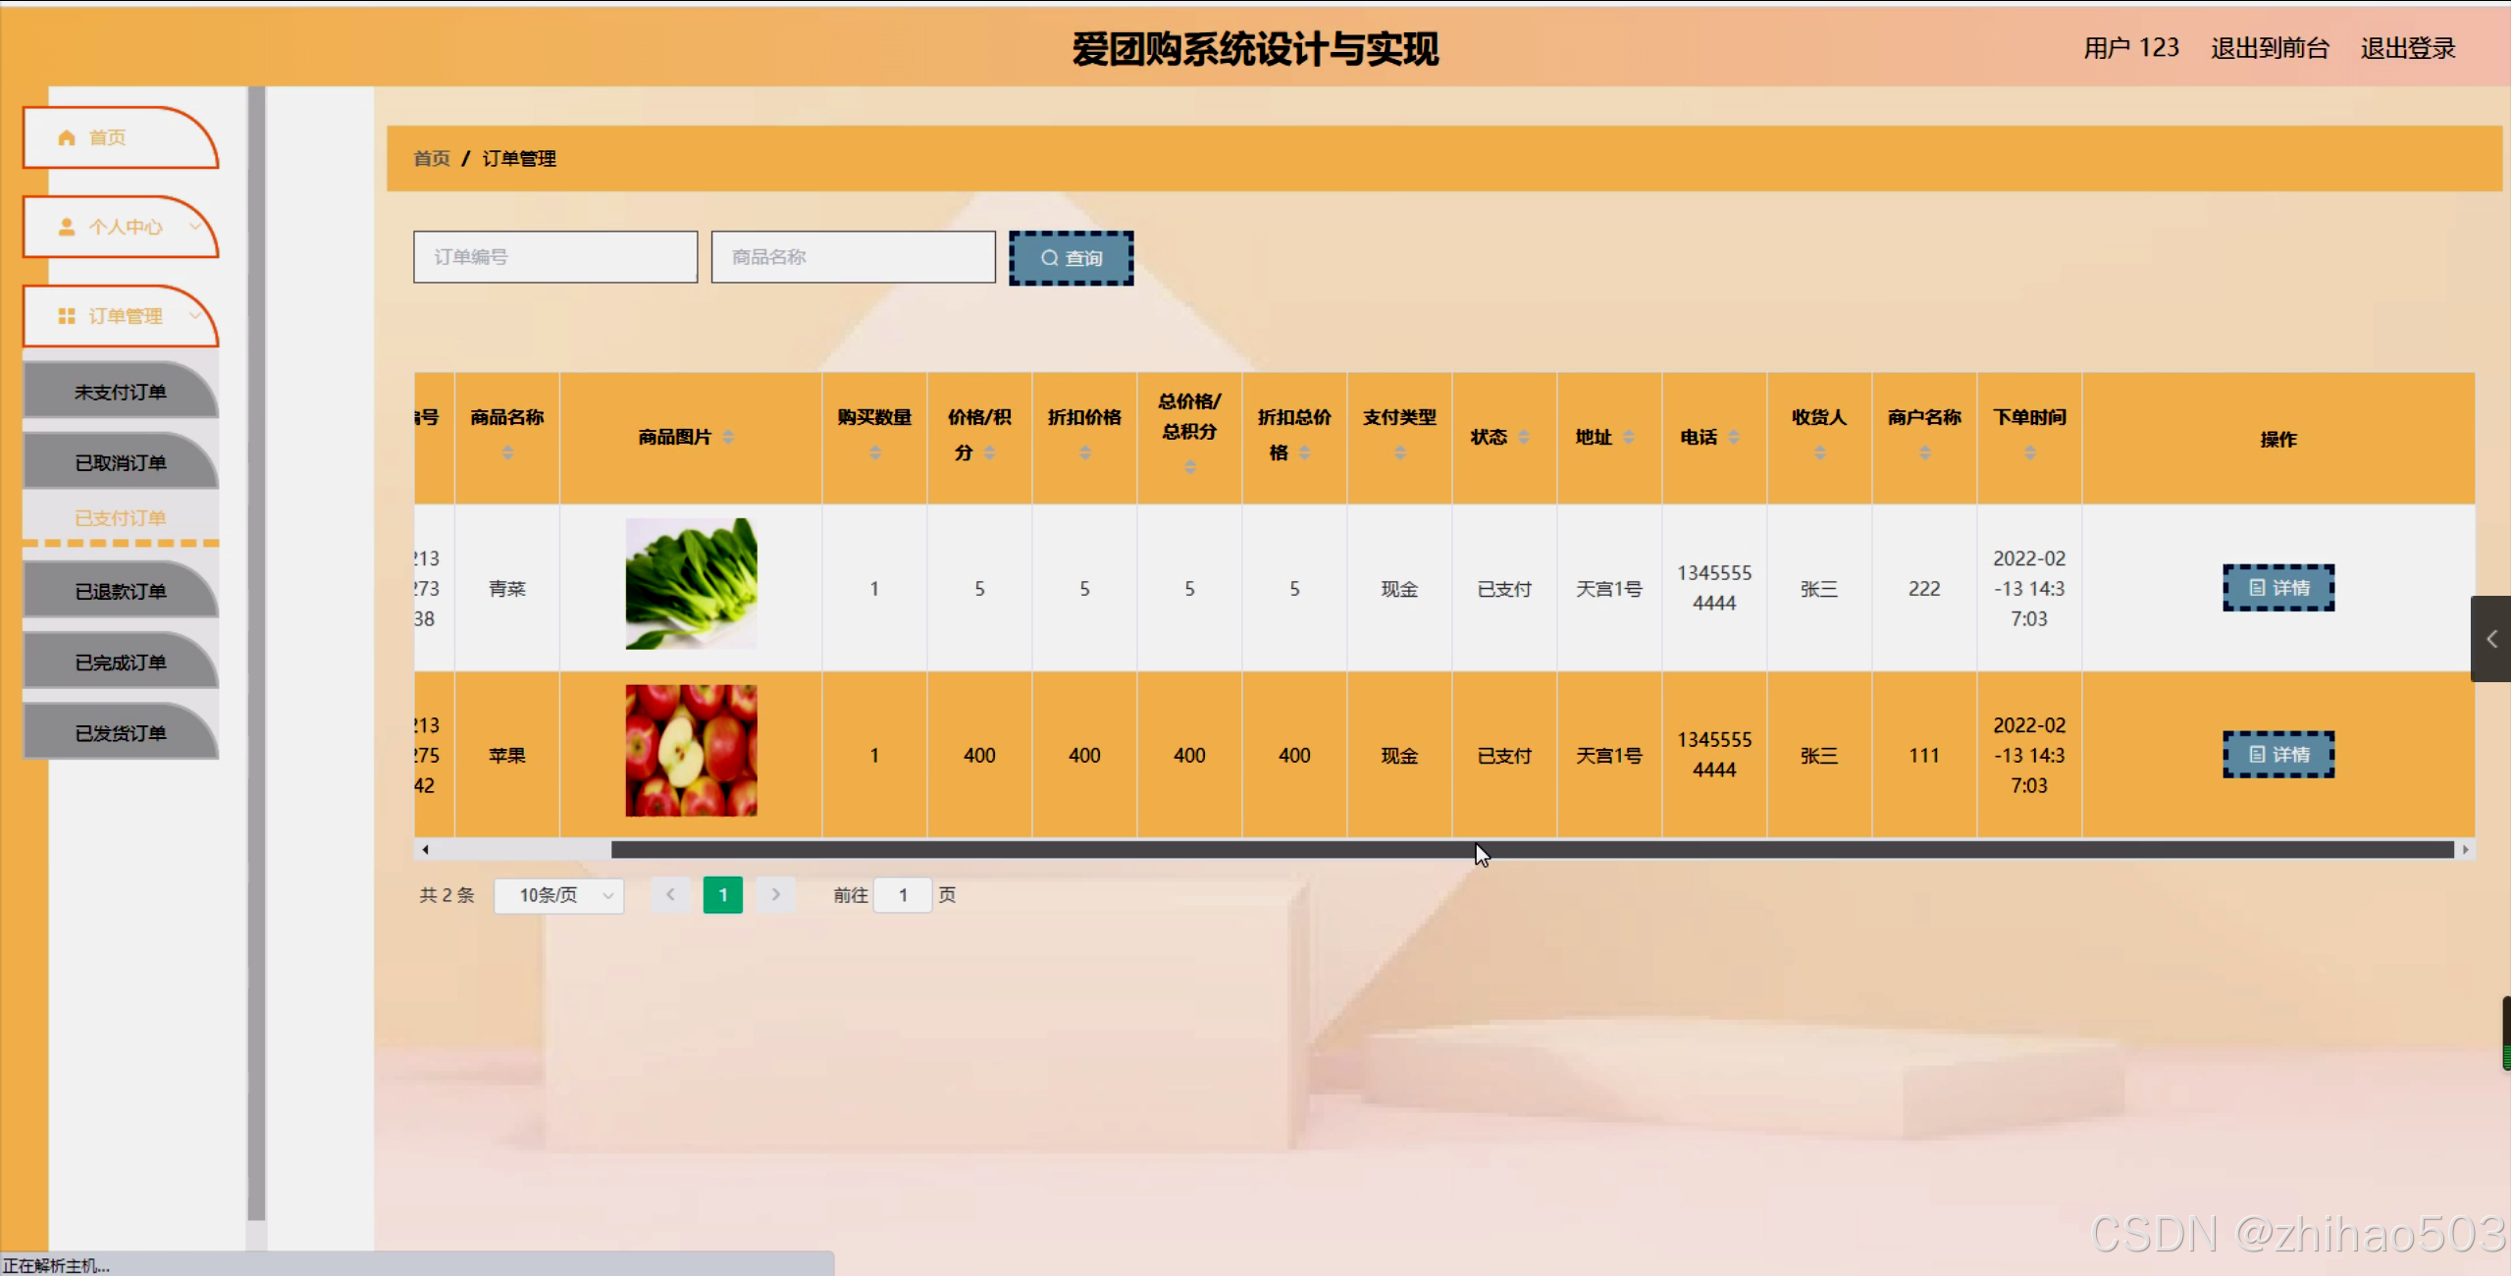Screen dimensions: 2511x1276
Task: Sort by 电话 column arrows
Action: click(1734, 438)
